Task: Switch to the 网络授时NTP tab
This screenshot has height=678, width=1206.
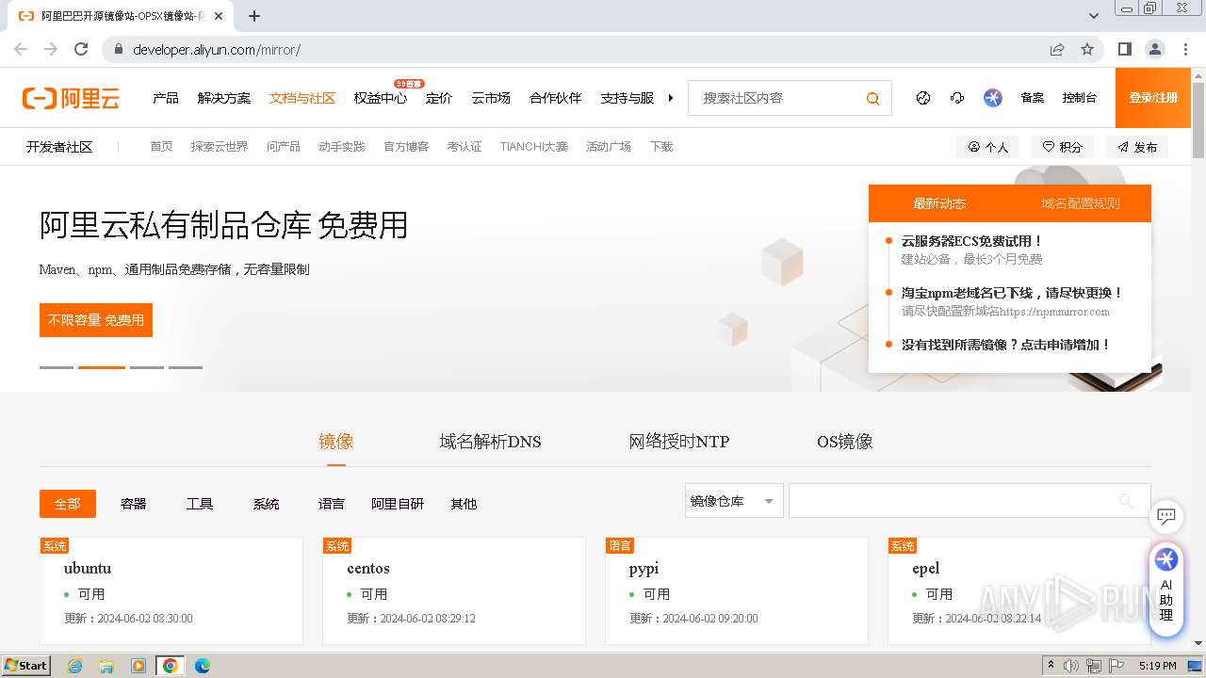Action: [679, 442]
